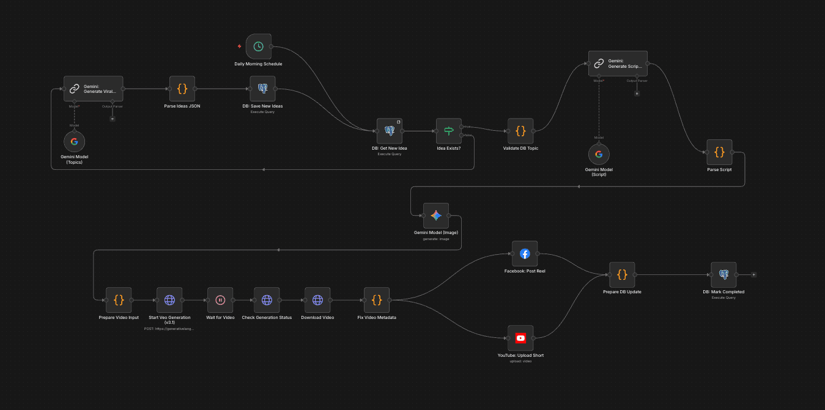This screenshot has width=825, height=410.
Task: Select the Prepare DB Update node
Action: pos(622,275)
